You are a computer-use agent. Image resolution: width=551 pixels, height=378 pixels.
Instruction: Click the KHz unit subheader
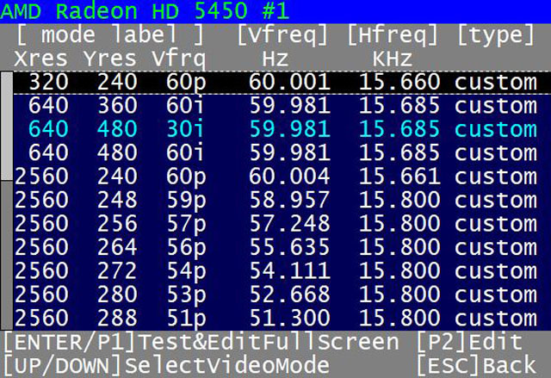[x=393, y=59]
